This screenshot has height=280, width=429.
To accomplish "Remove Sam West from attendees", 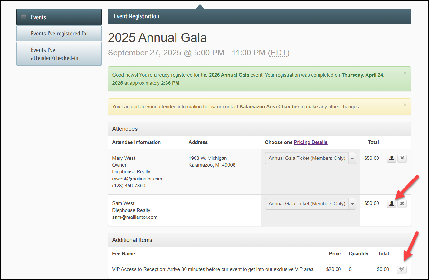I will tap(402, 204).
